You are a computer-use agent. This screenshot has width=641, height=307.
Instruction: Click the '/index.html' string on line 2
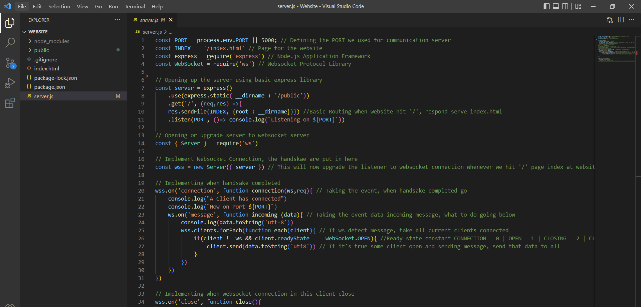224,48
